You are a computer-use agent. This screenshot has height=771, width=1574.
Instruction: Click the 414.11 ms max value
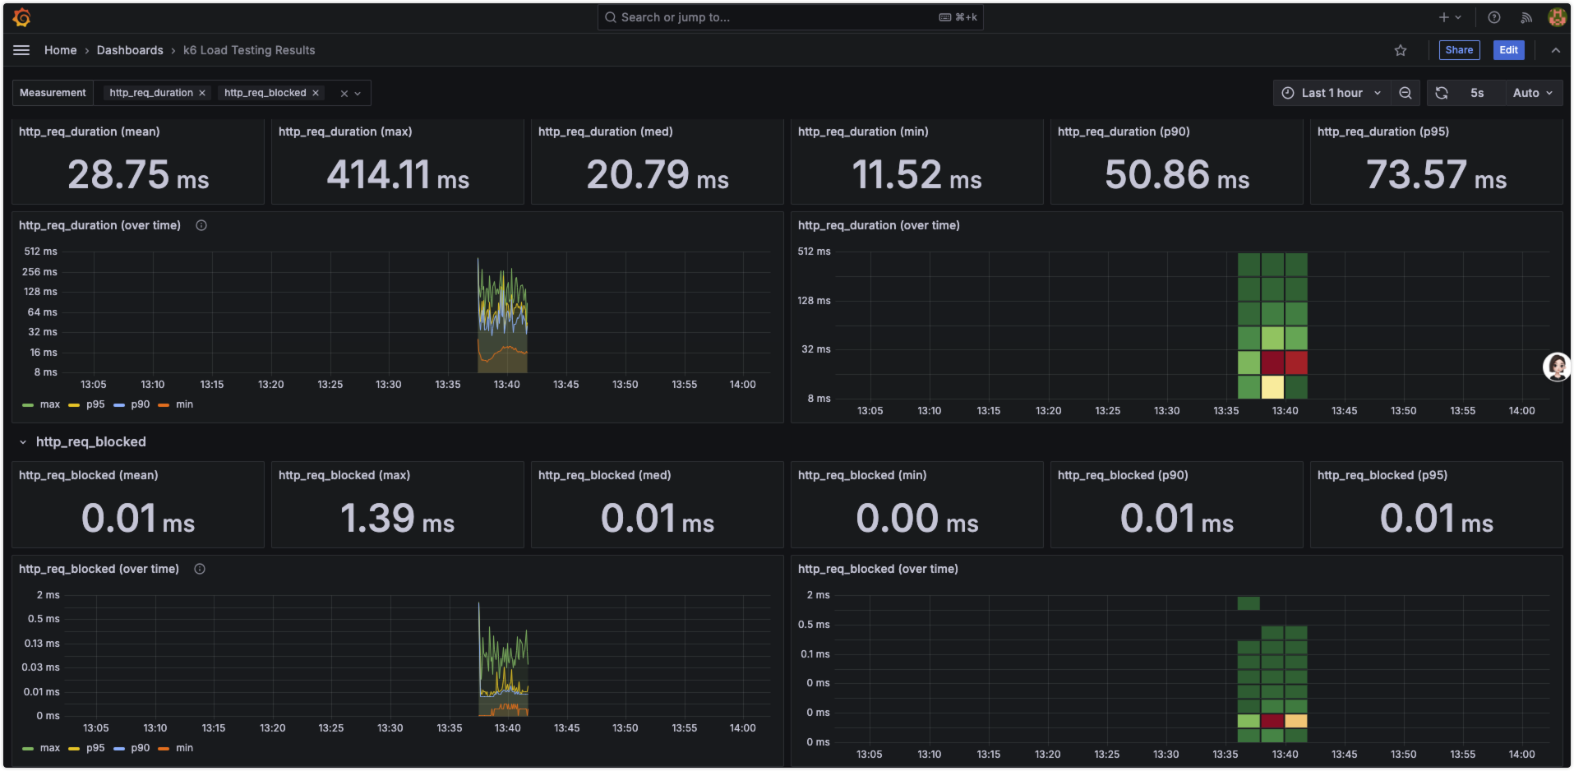(x=398, y=175)
